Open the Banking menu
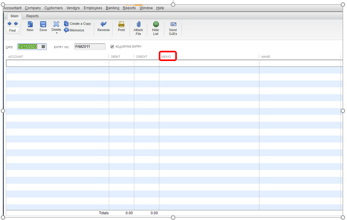 pos(112,8)
